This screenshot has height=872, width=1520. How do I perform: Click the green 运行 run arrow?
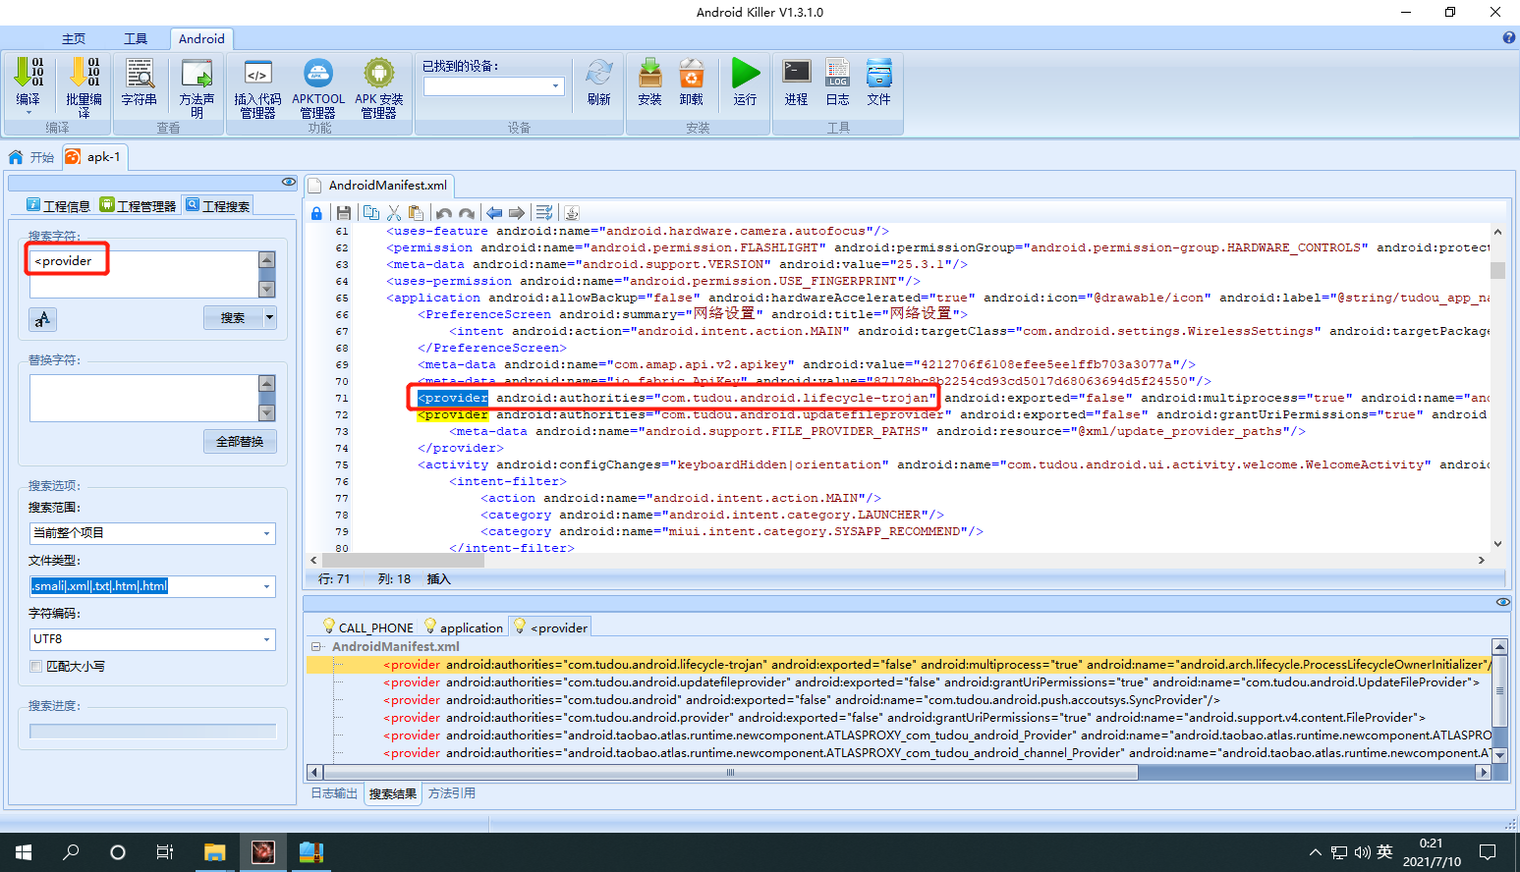[746, 82]
